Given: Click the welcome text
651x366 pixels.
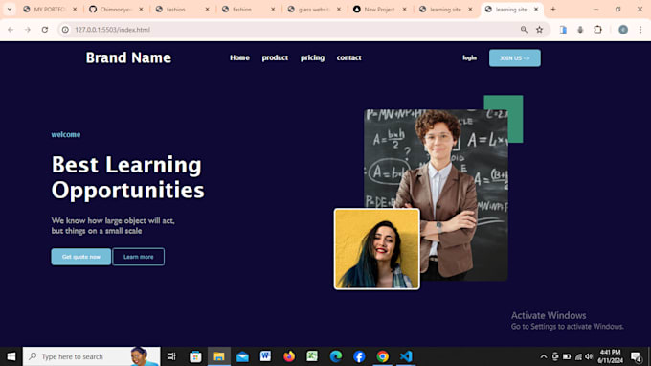Looking at the screenshot, I should click(x=66, y=134).
